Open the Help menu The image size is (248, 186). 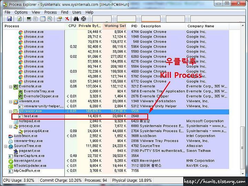(x=89, y=12)
